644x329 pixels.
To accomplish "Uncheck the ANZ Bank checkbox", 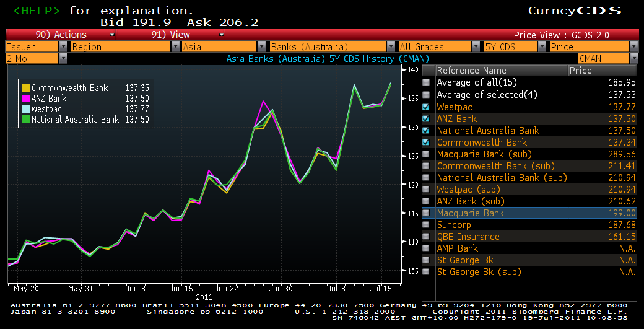I will 426,118.
